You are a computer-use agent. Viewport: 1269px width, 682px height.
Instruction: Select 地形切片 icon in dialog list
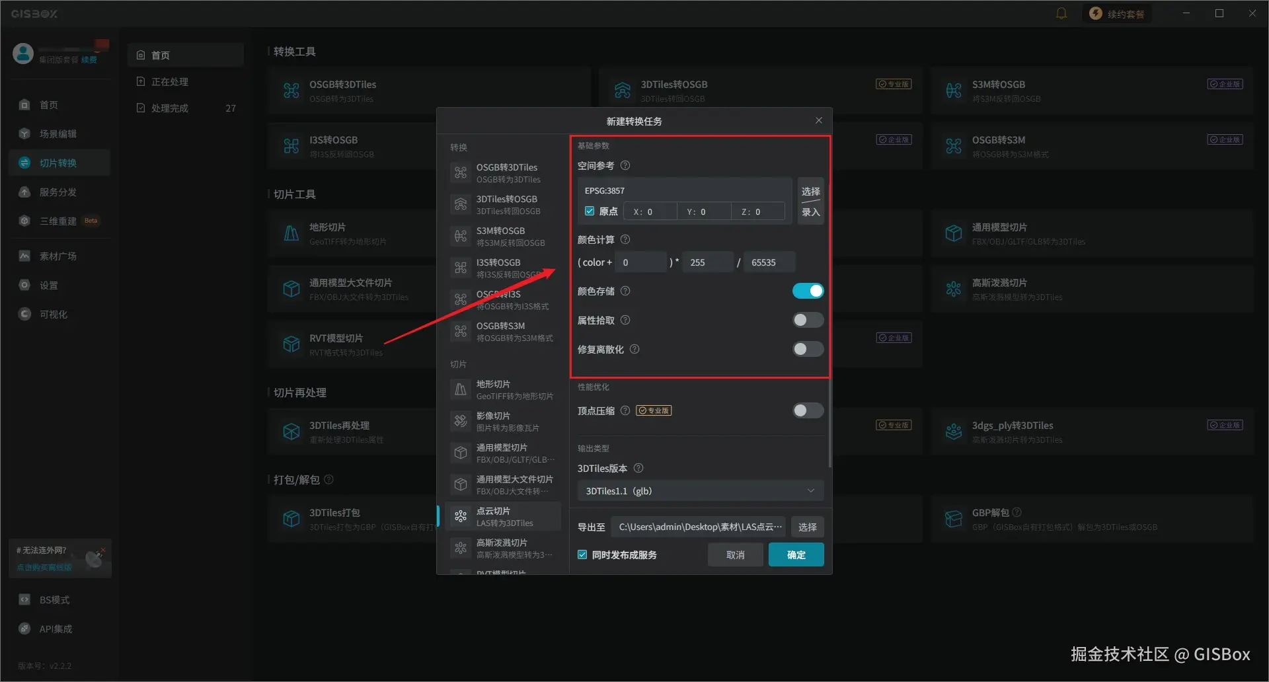point(461,389)
